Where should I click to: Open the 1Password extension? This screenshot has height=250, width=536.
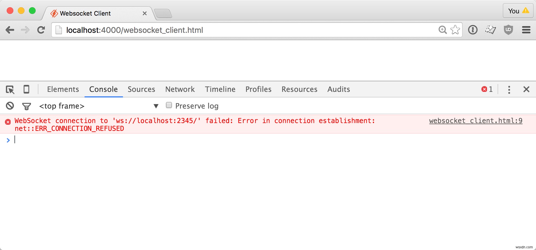pyautogui.click(x=473, y=30)
